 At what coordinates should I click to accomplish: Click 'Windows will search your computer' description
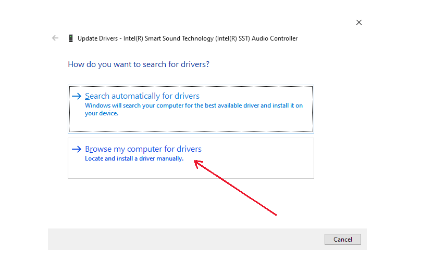194,109
